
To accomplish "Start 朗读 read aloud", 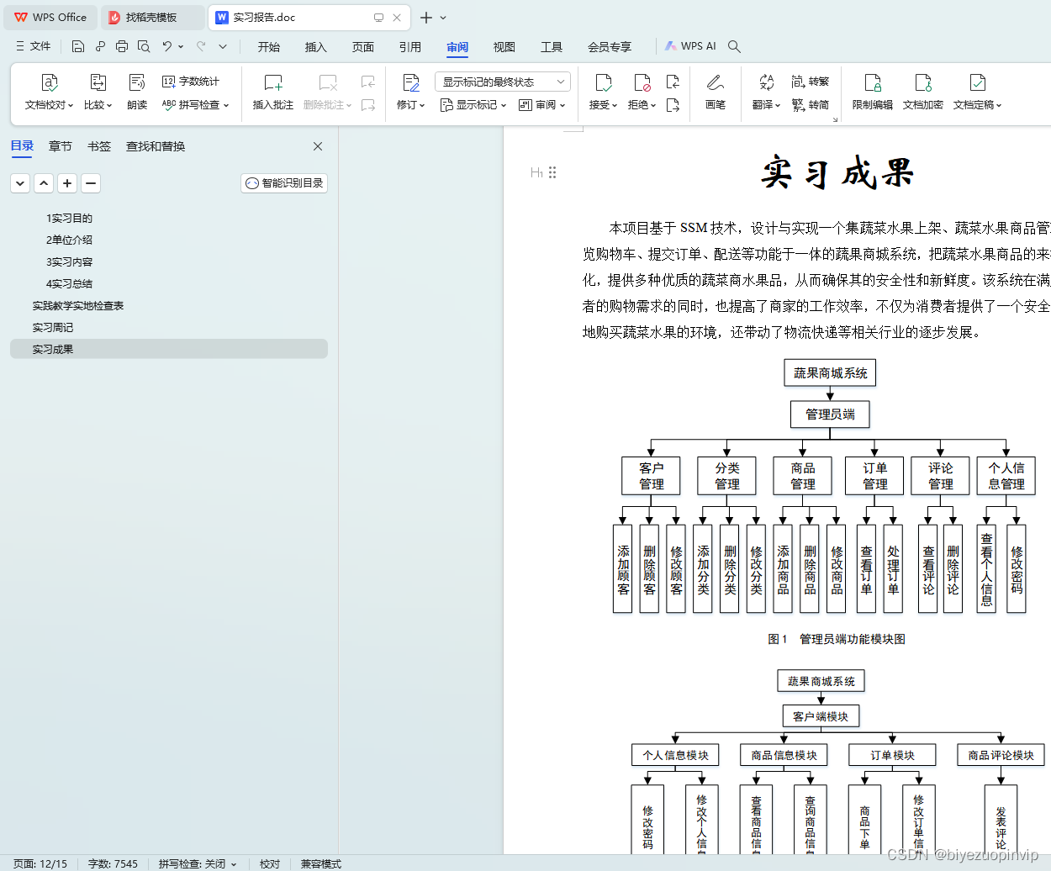I will [137, 92].
